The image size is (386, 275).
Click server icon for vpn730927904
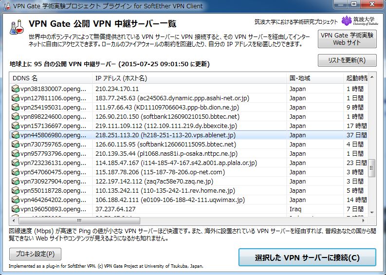click(x=16, y=181)
